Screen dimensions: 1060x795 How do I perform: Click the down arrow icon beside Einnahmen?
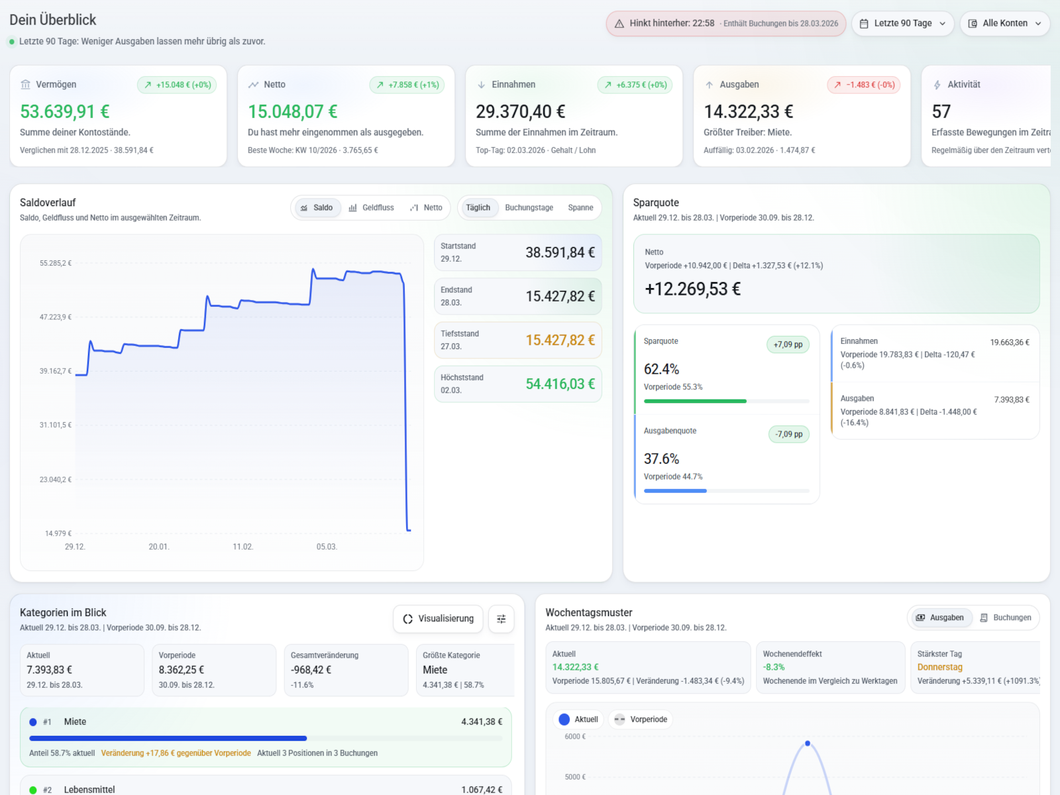click(482, 85)
